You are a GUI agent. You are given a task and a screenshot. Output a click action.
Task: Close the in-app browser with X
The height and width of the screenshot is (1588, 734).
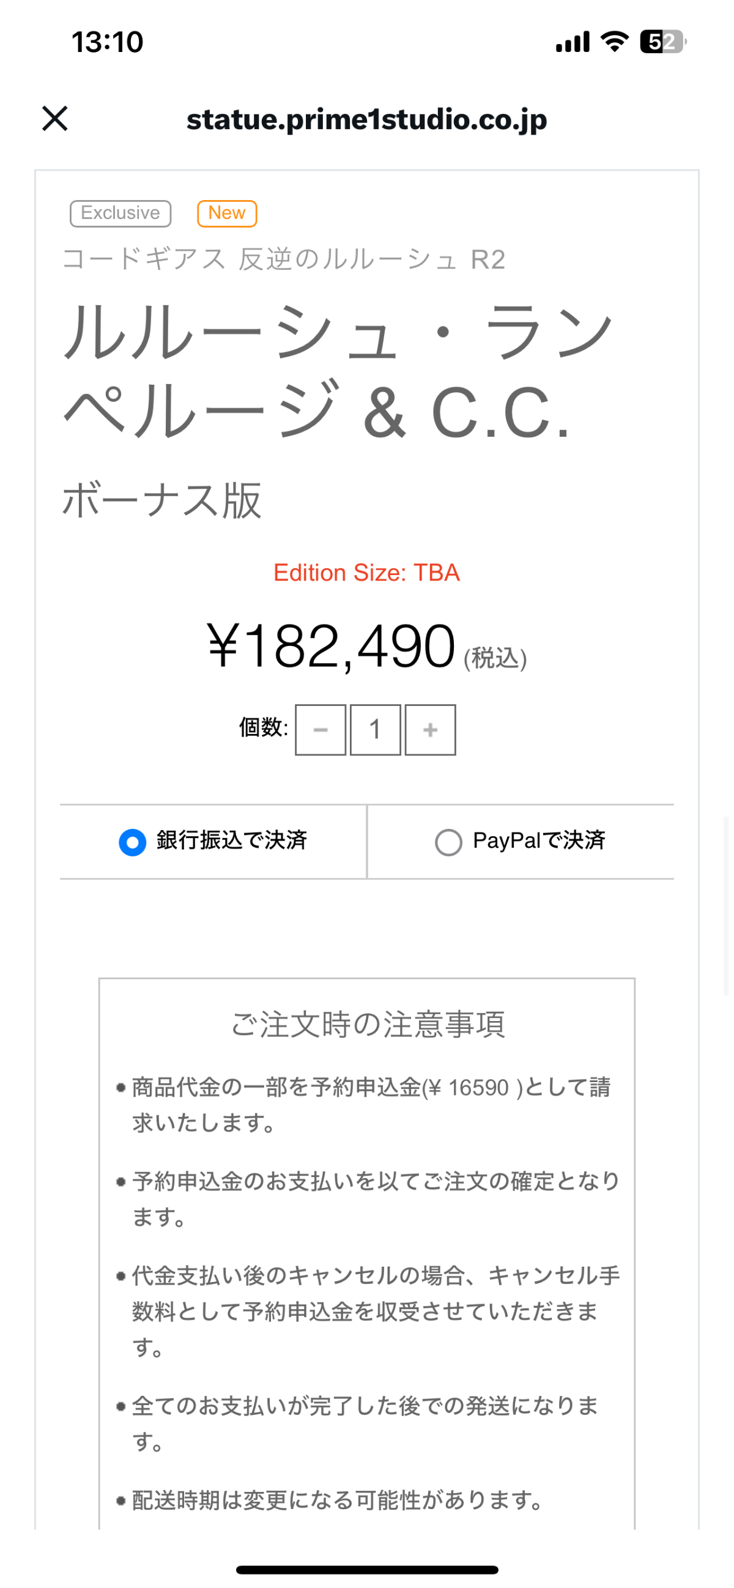pyautogui.click(x=55, y=118)
